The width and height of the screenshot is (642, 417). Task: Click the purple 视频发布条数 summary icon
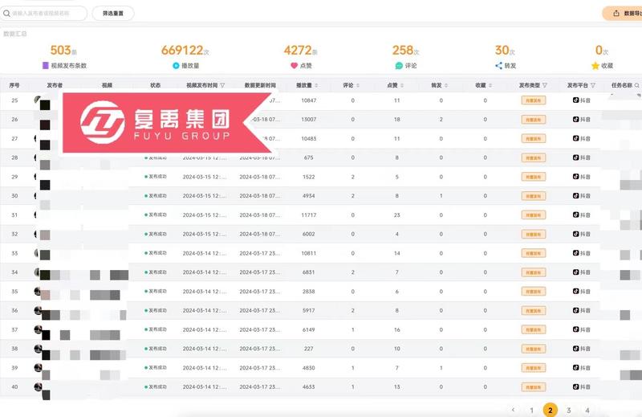click(46, 66)
